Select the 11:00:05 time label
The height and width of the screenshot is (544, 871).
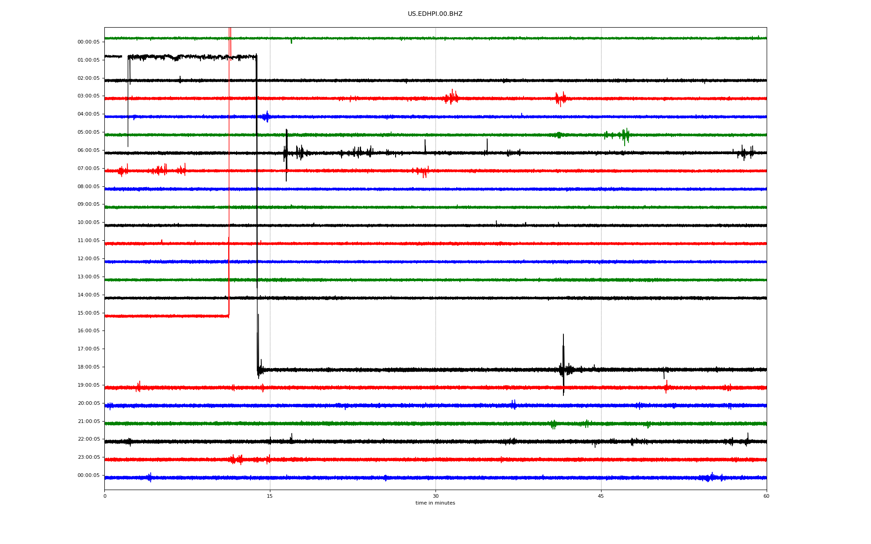[x=88, y=241]
